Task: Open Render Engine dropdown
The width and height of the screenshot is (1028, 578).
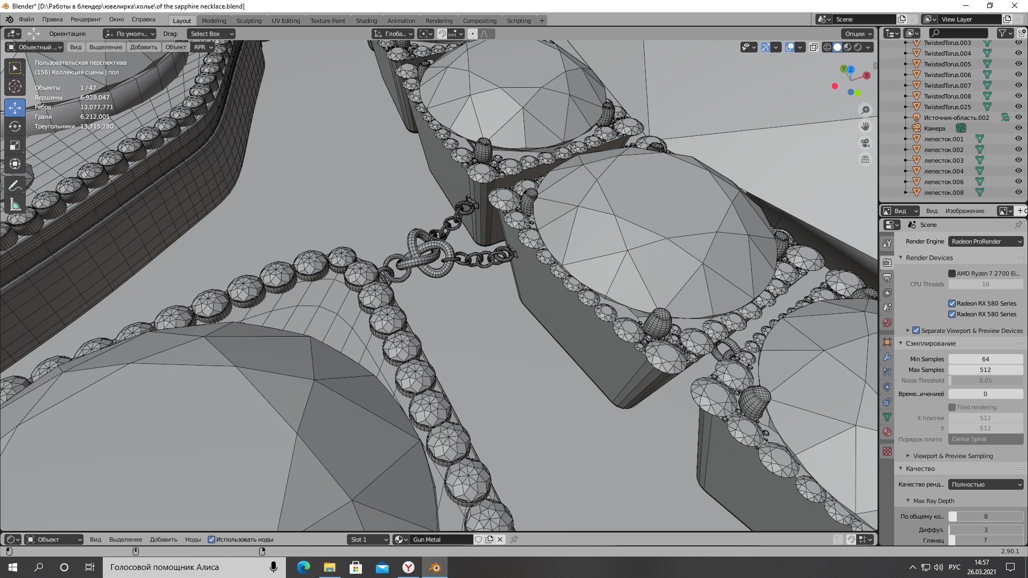Action: click(x=985, y=241)
